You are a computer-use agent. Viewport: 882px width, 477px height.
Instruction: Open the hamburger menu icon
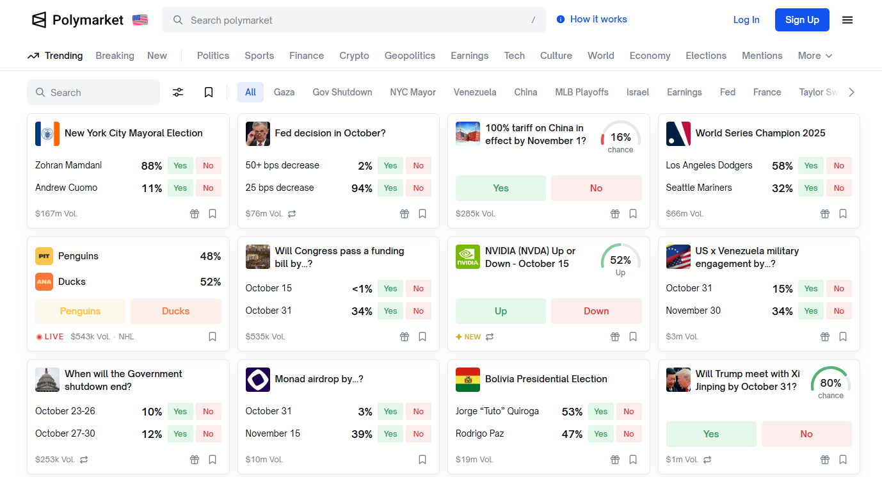point(847,20)
